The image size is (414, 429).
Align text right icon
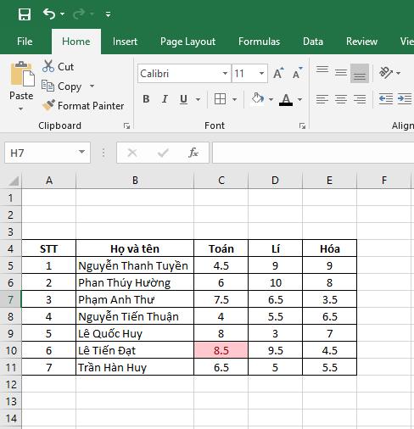point(360,99)
